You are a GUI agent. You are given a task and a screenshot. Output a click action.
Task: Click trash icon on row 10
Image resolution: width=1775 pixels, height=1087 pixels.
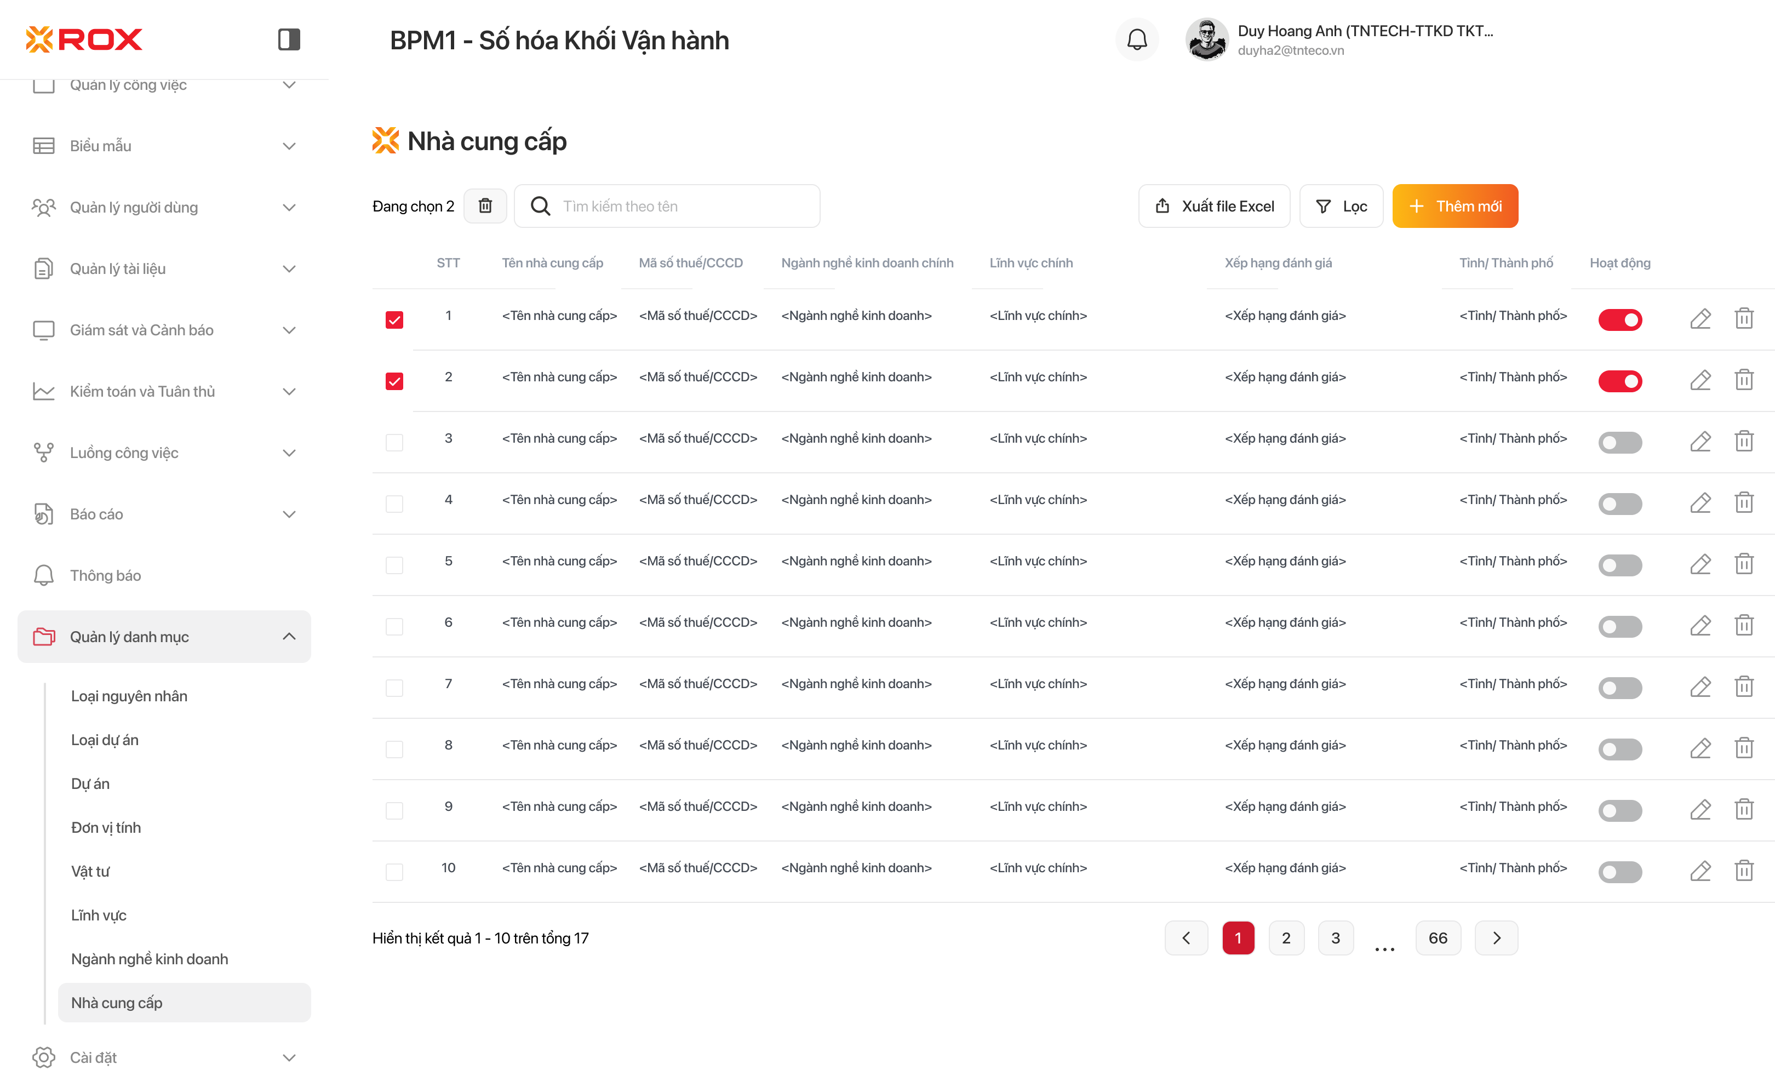pos(1744,870)
